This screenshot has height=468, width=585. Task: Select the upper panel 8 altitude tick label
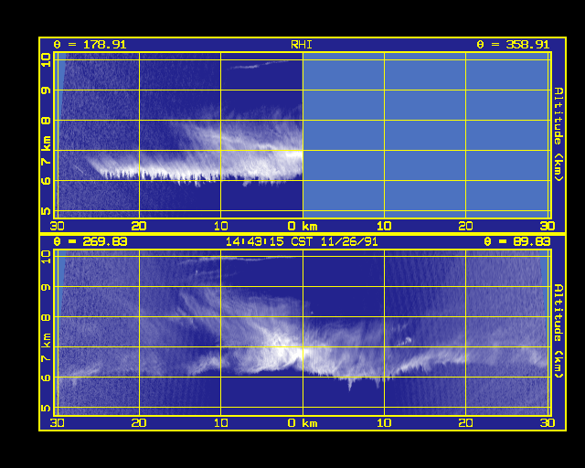coord(46,121)
